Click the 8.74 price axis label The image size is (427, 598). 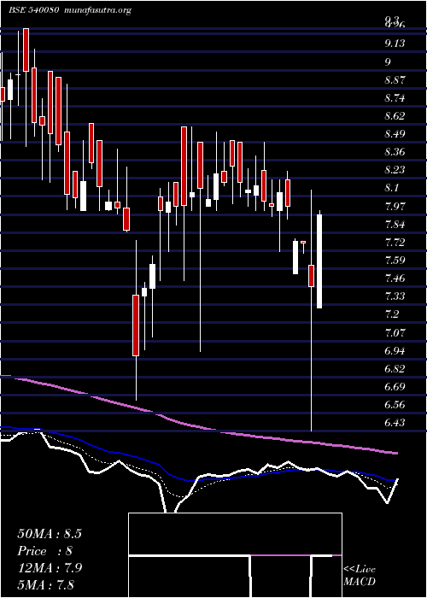[x=395, y=98]
